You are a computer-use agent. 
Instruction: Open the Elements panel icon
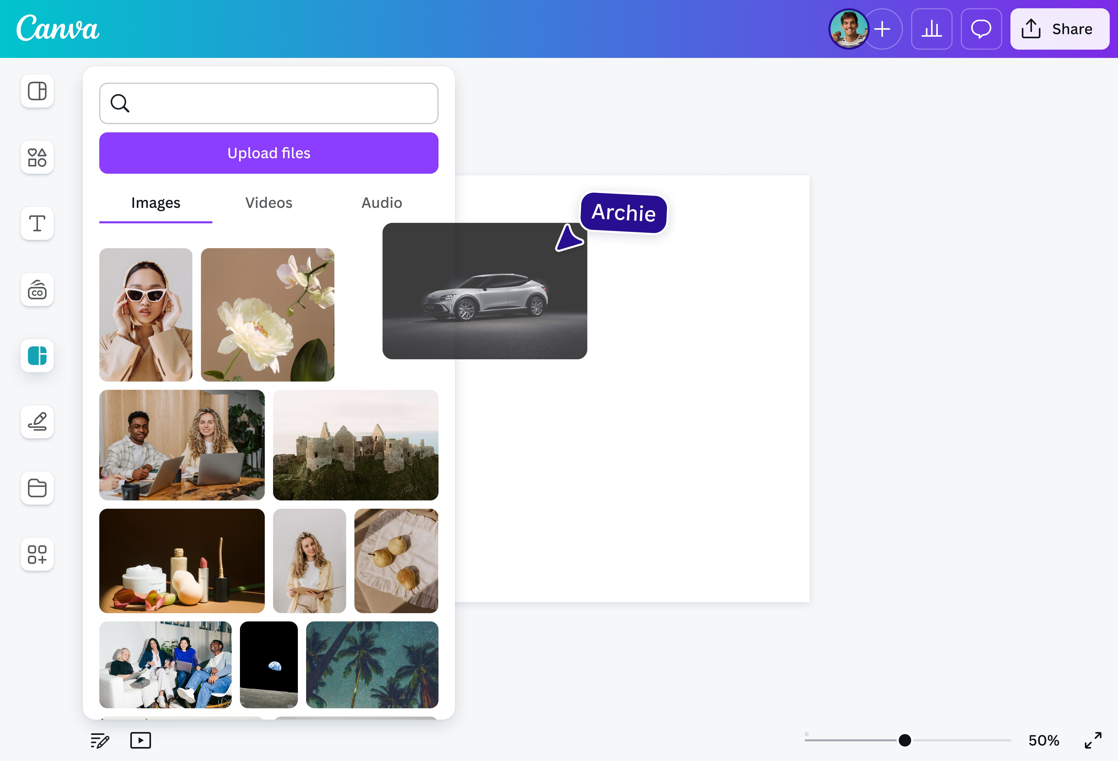coord(37,157)
